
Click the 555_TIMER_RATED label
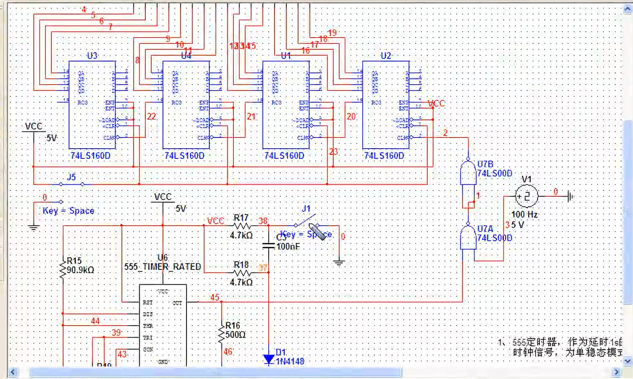point(163,267)
